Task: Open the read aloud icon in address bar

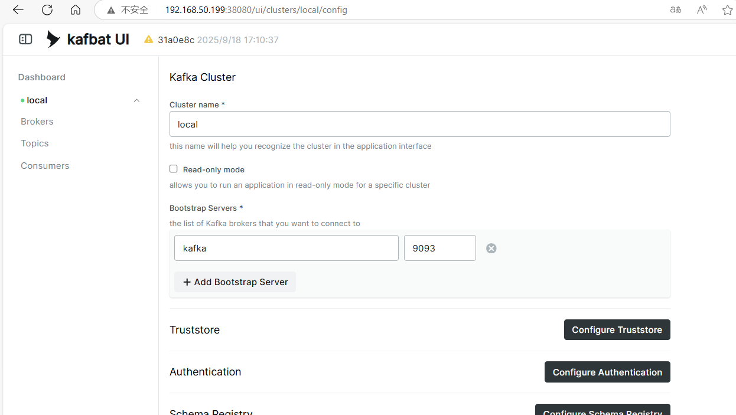Action: click(702, 10)
